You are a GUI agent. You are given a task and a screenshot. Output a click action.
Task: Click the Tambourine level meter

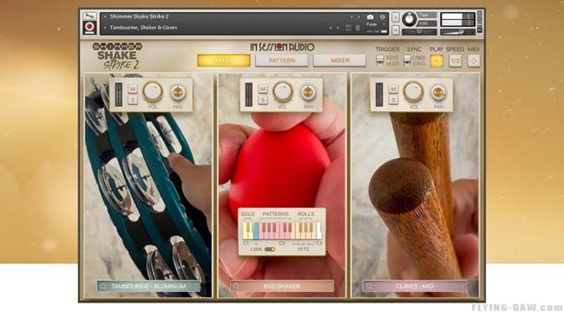(118, 94)
